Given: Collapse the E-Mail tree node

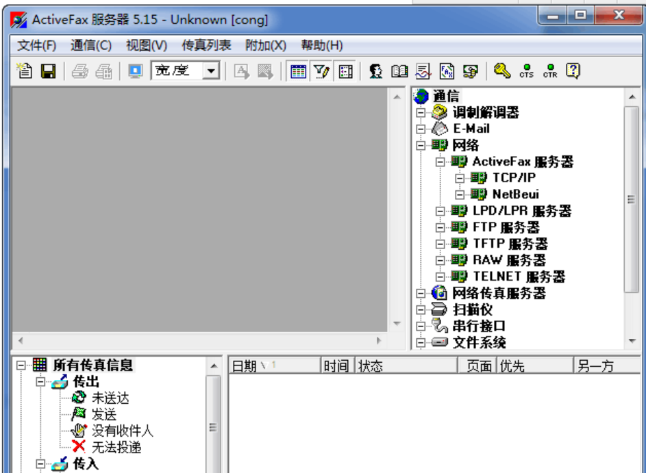Looking at the screenshot, I should (421, 129).
